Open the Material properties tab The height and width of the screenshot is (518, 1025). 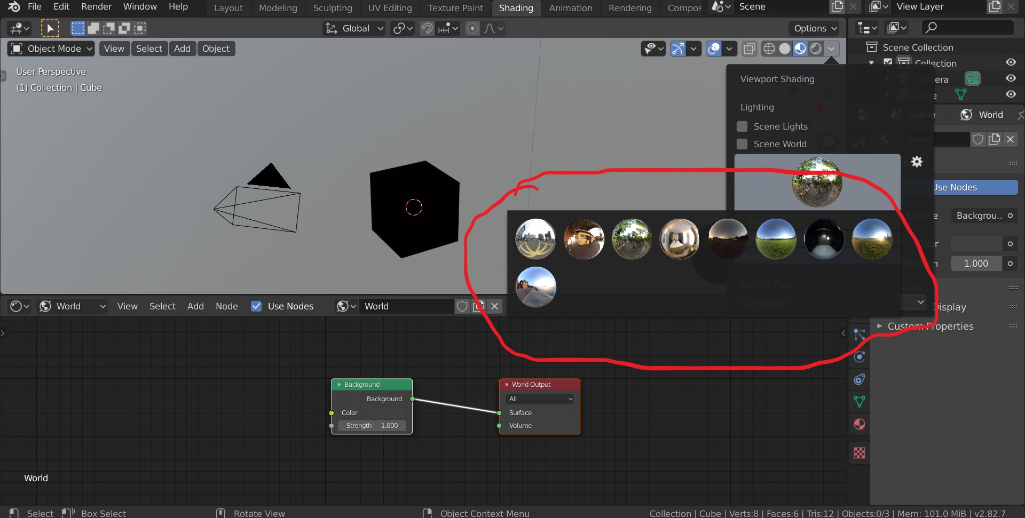(859, 424)
